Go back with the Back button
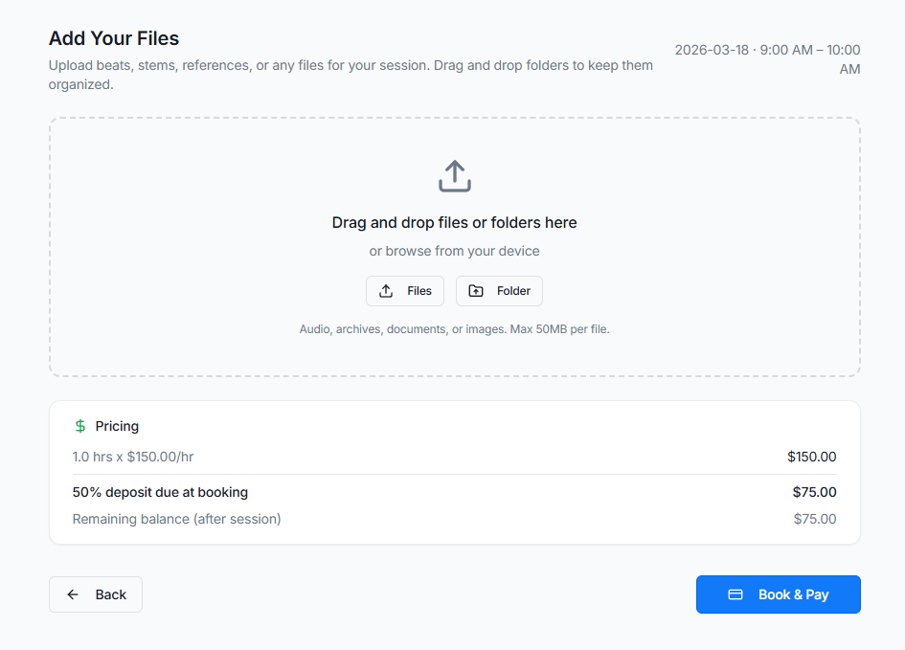 coord(96,594)
